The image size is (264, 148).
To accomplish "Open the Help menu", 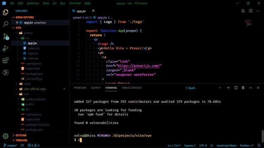I will point(87,3).
